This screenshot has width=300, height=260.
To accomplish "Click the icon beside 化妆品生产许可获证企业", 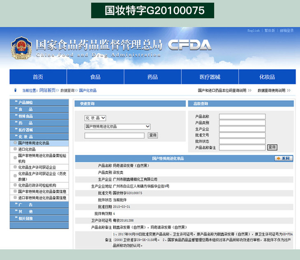I will pyautogui.click(x=15, y=167).
